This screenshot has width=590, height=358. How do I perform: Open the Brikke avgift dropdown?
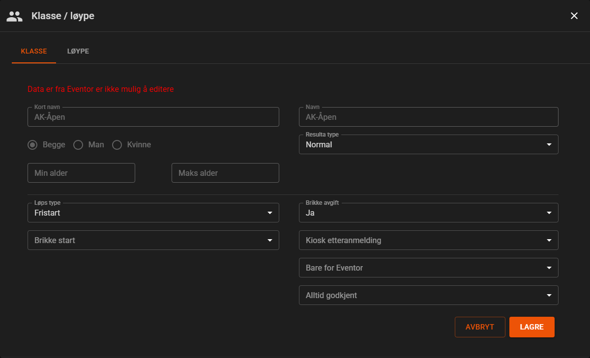pyautogui.click(x=428, y=213)
